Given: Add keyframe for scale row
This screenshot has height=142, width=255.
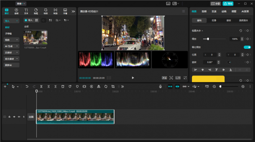Looking at the screenshot, I should [x=247, y=39].
